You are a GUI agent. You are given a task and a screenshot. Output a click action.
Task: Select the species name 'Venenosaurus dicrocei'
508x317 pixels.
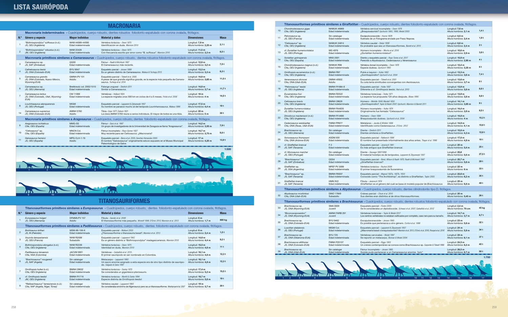[x=296, y=80]
